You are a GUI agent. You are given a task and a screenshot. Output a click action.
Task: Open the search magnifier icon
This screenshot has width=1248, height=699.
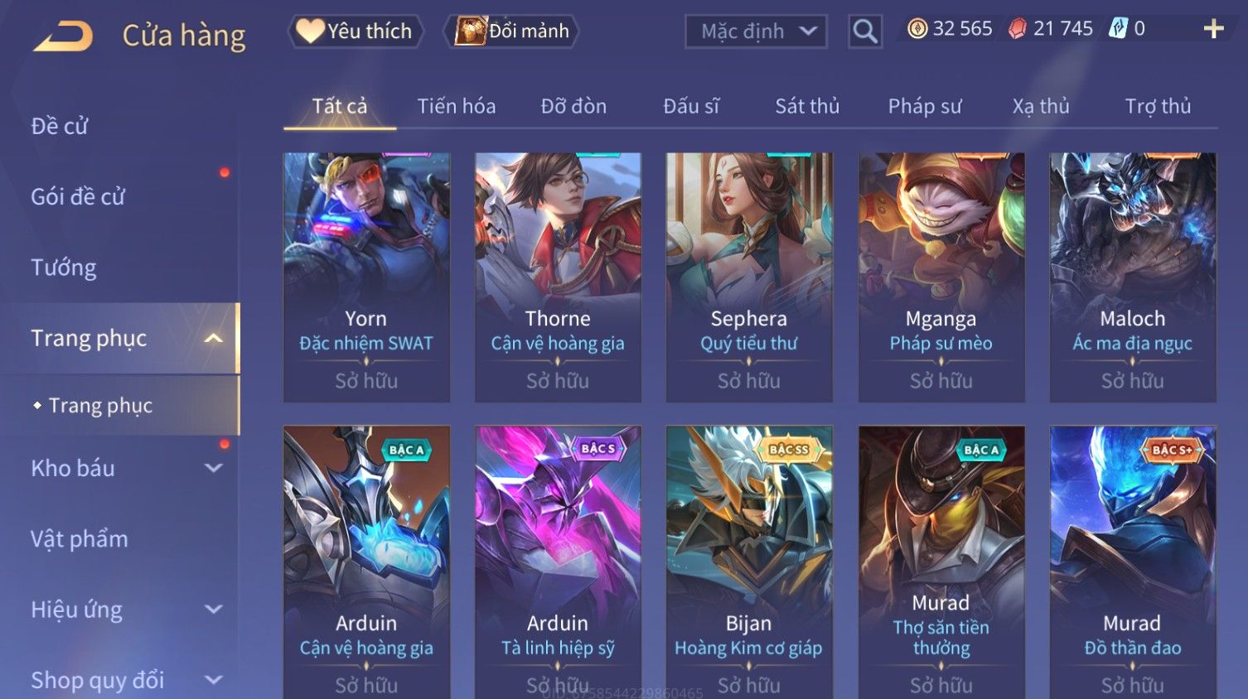[864, 31]
